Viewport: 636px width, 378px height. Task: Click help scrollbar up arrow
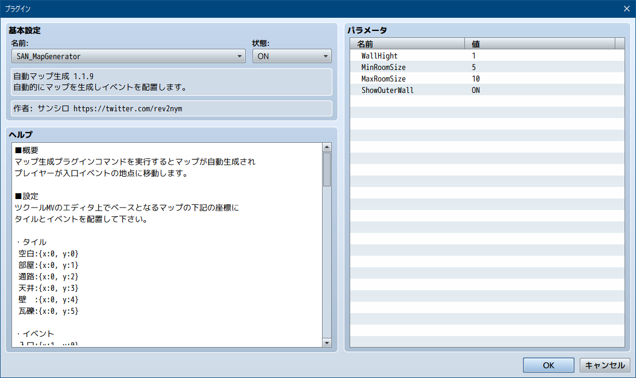[327, 147]
